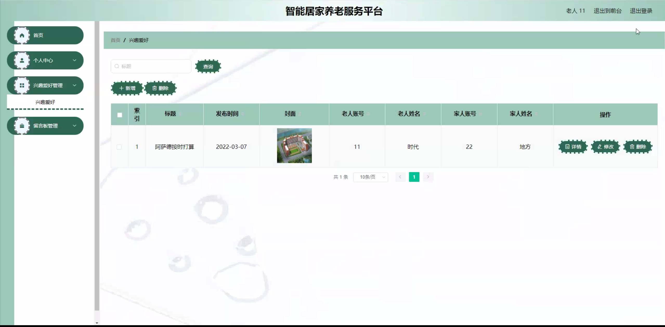Image resolution: width=665 pixels, height=327 pixels.
Task: Toggle the select-all header checkbox
Action: coord(120,115)
